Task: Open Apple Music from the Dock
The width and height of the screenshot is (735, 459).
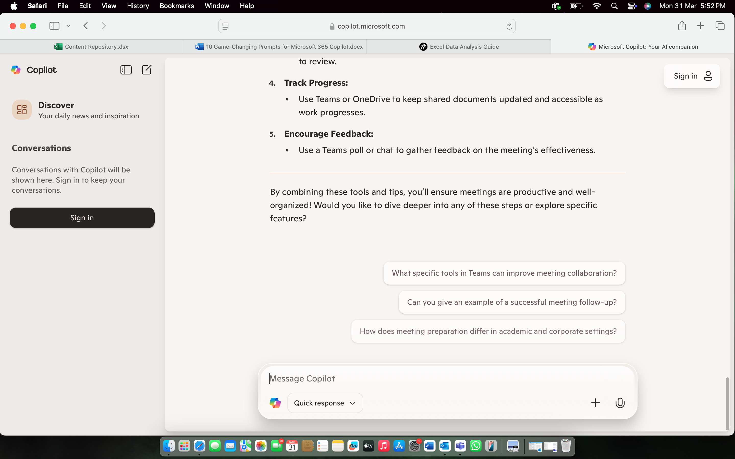Action: [384, 446]
